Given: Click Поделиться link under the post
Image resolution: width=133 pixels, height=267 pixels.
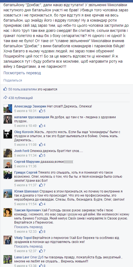Looking at the screenshot, I should (13, 80).
